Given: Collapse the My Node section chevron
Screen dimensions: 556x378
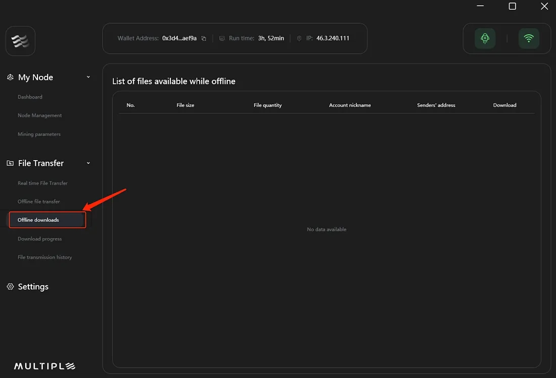Looking at the screenshot, I should pyautogui.click(x=88, y=77).
